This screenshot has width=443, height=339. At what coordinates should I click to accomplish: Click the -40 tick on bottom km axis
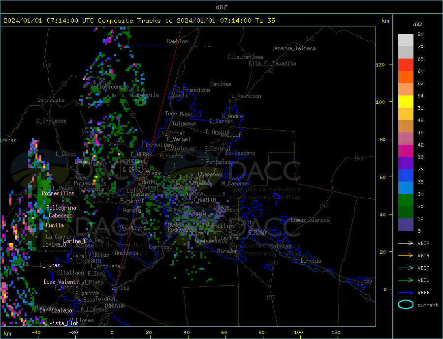point(36,333)
